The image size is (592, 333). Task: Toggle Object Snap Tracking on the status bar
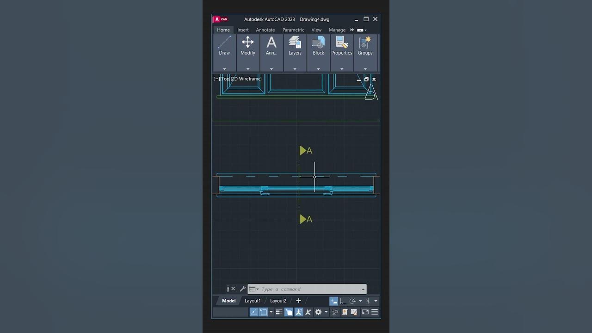click(254, 312)
